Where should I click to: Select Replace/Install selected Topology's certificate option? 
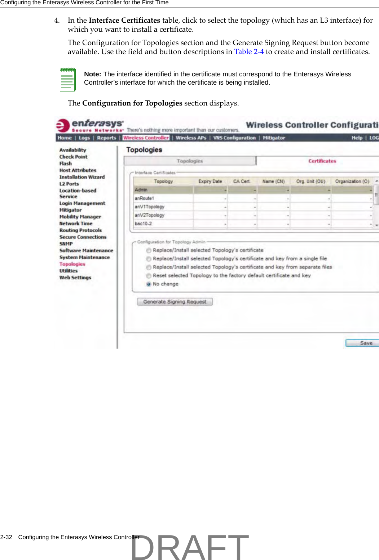click(149, 250)
